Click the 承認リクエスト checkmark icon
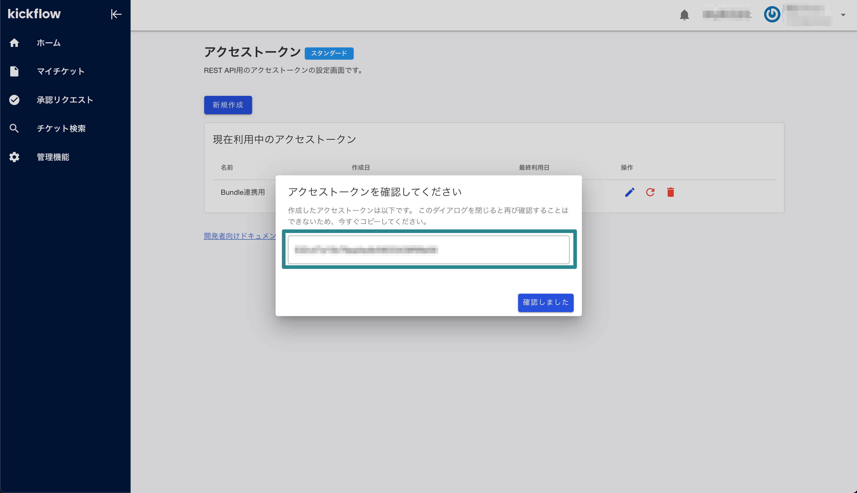 tap(14, 100)
